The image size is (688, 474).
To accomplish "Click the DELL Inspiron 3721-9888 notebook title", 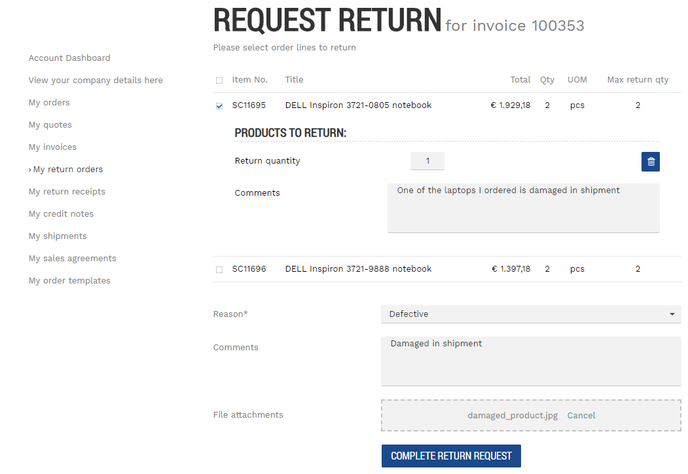I will pyautogui.click(x=358, y=269).
